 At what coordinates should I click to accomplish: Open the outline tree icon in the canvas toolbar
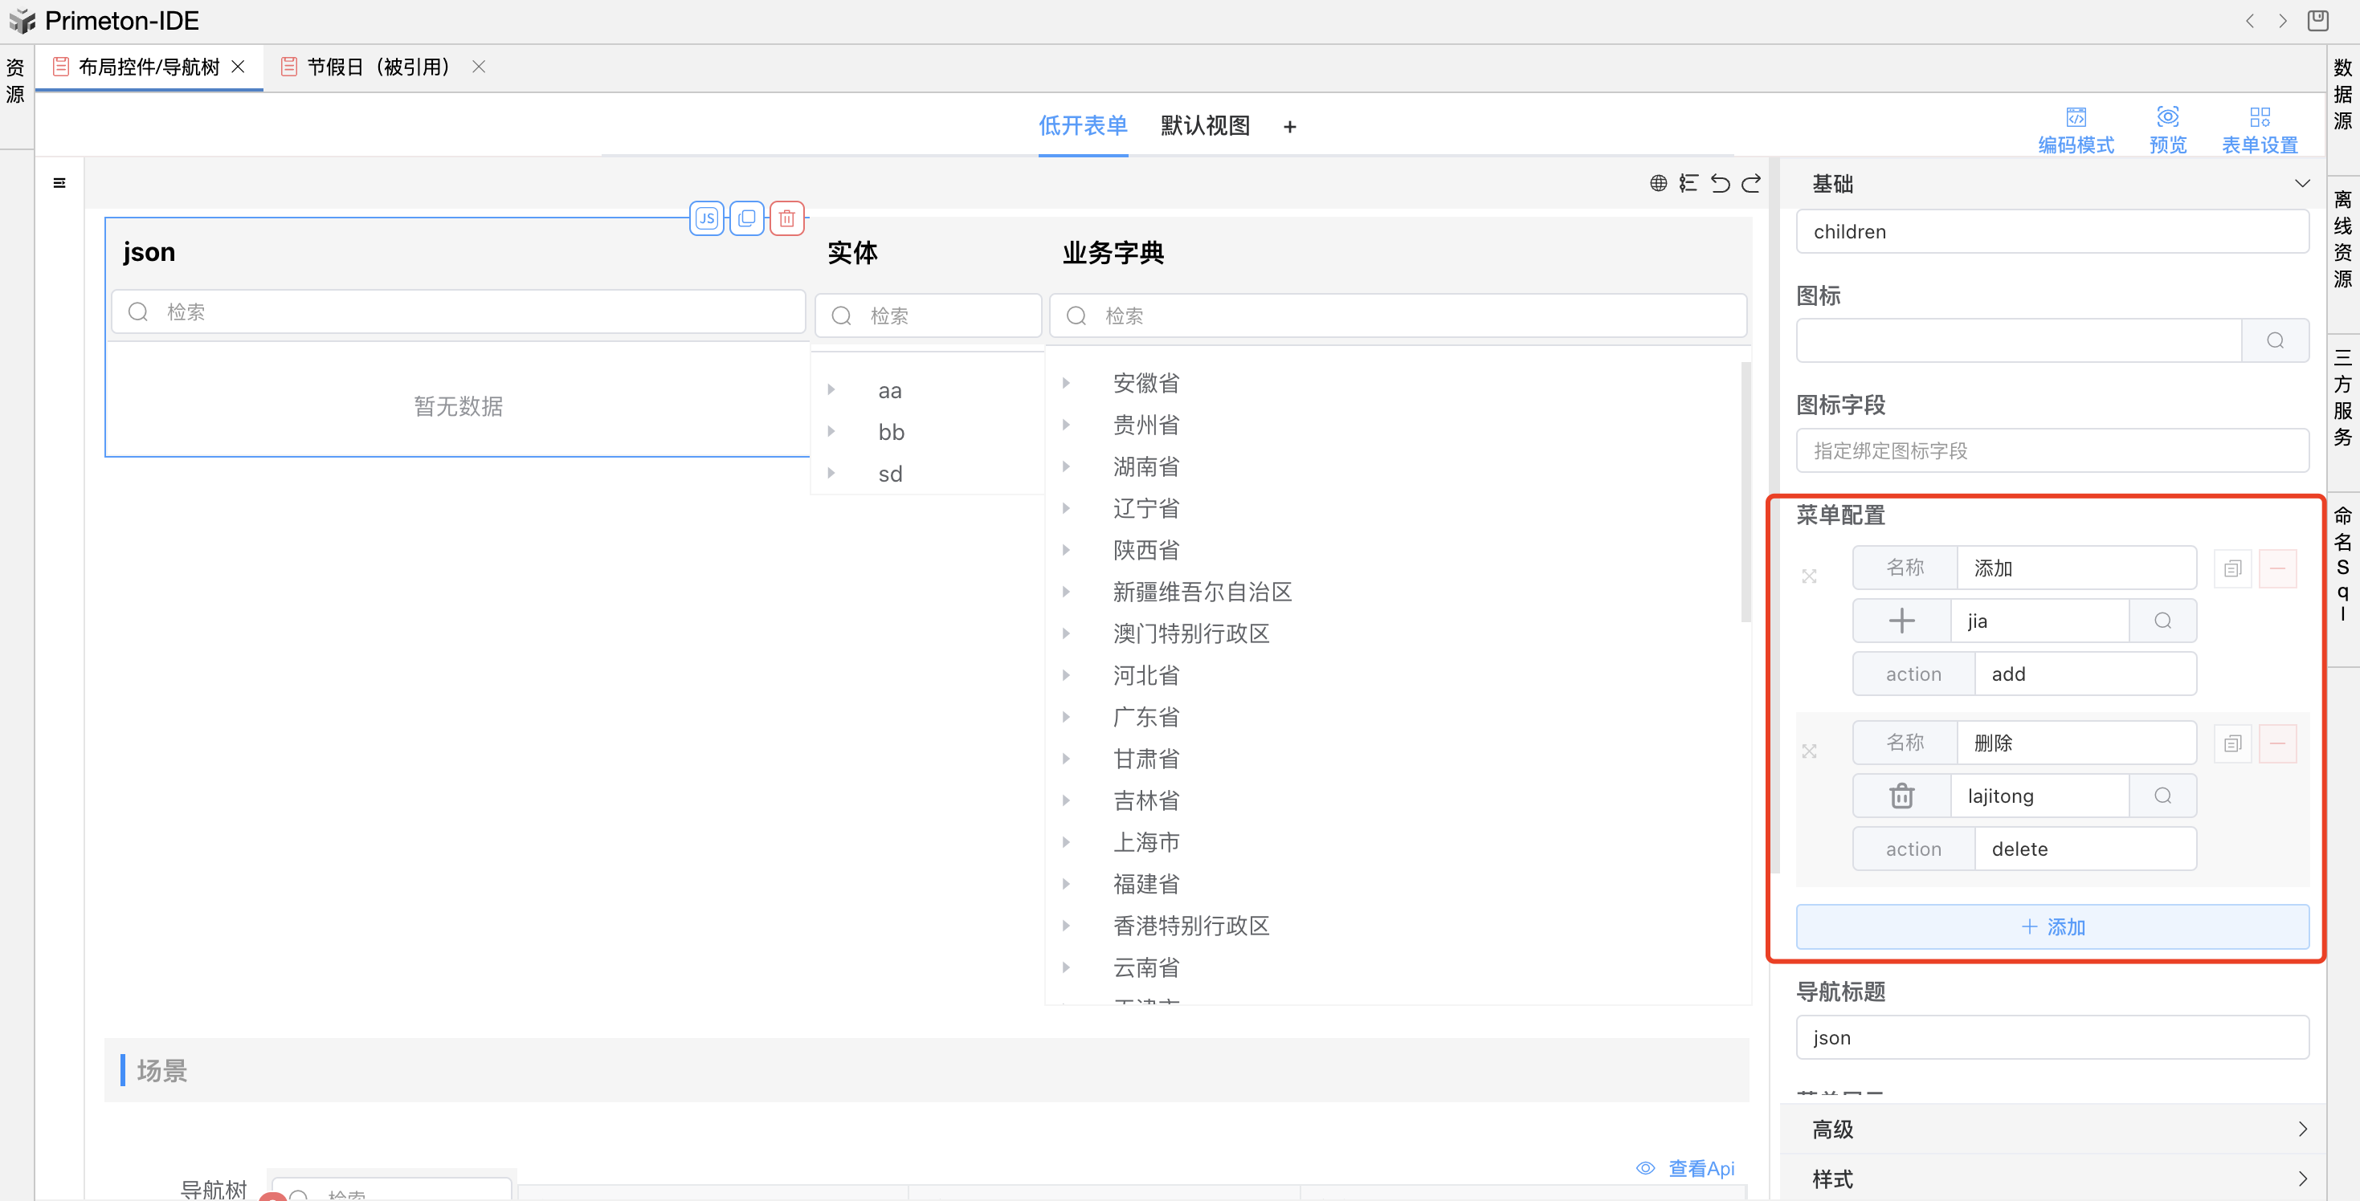tap(1688, 183)
